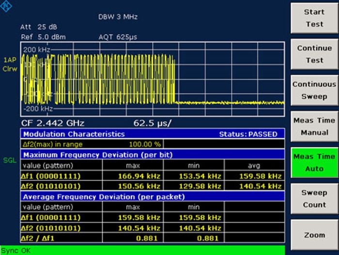The image size is (339, 255).
Task: Click the SGL single sweep indicator
Action: pyautogui.click(x=10, y=160)
